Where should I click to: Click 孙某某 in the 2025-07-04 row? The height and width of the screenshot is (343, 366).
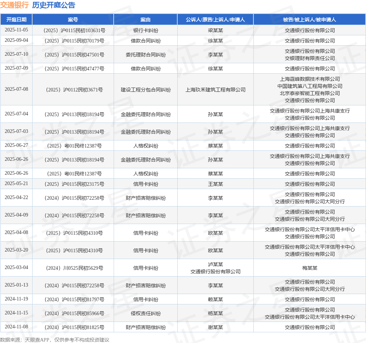click(216, 114)
